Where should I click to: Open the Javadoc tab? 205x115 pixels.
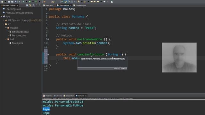coord(58,96)
